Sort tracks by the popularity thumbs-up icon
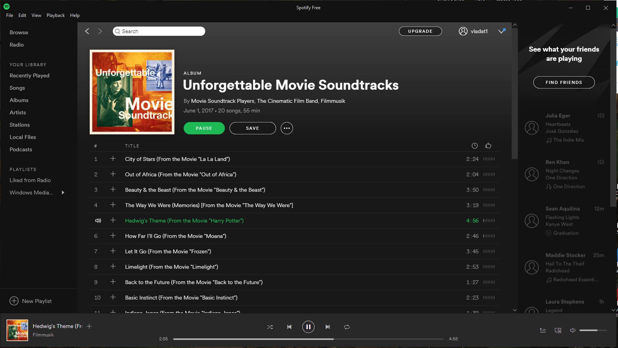 click(x=489, y=146)
